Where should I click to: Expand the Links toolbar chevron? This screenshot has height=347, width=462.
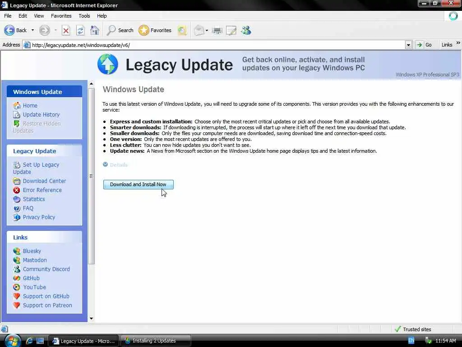tap(458, 43)
